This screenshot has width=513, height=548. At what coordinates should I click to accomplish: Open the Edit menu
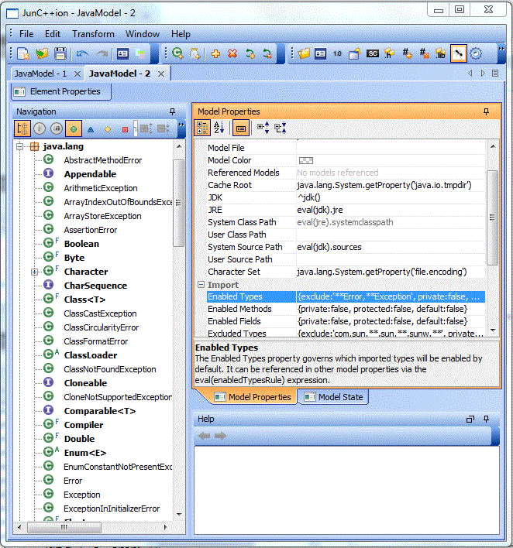point(53,34)
